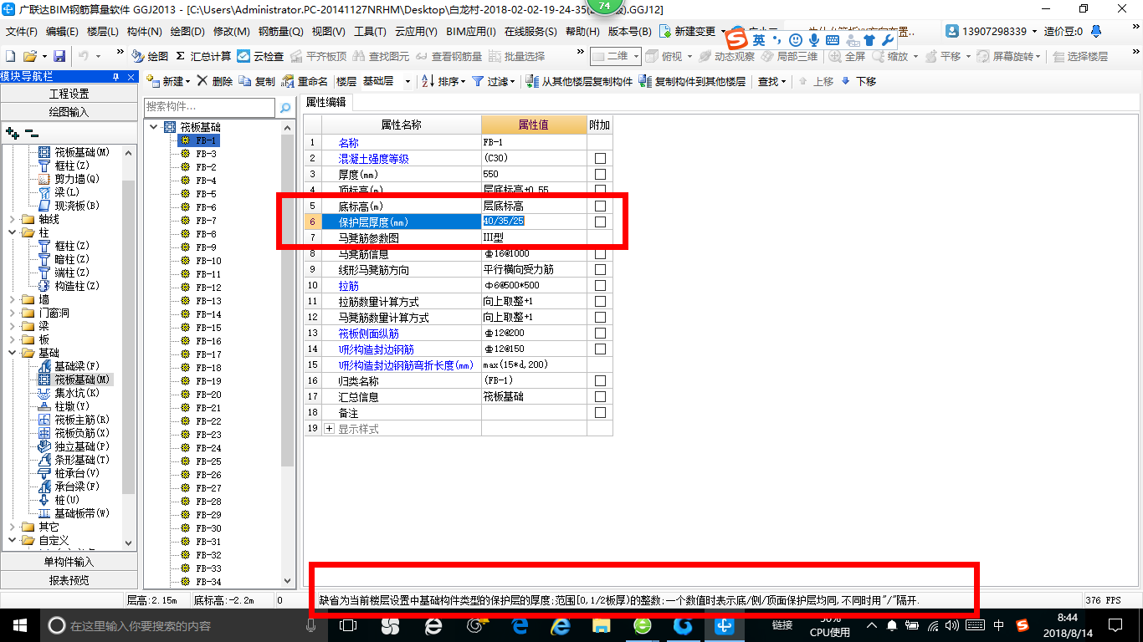The image size is (1143, 642).
Task: Collapse the 基础 folder
Action: (x=12, y=353)
